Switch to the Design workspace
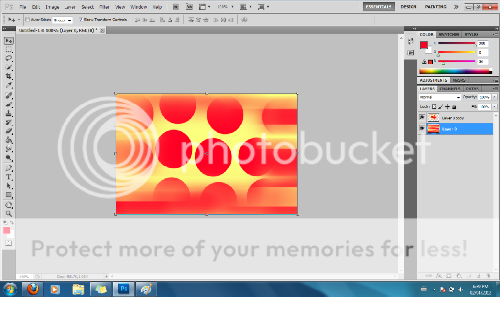 coord(408,7)
